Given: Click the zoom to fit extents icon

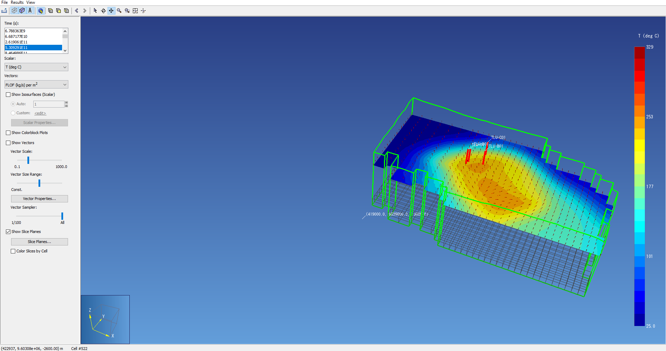Looking at the screenshot, I should pyautogui.click(x=135, y=11).
